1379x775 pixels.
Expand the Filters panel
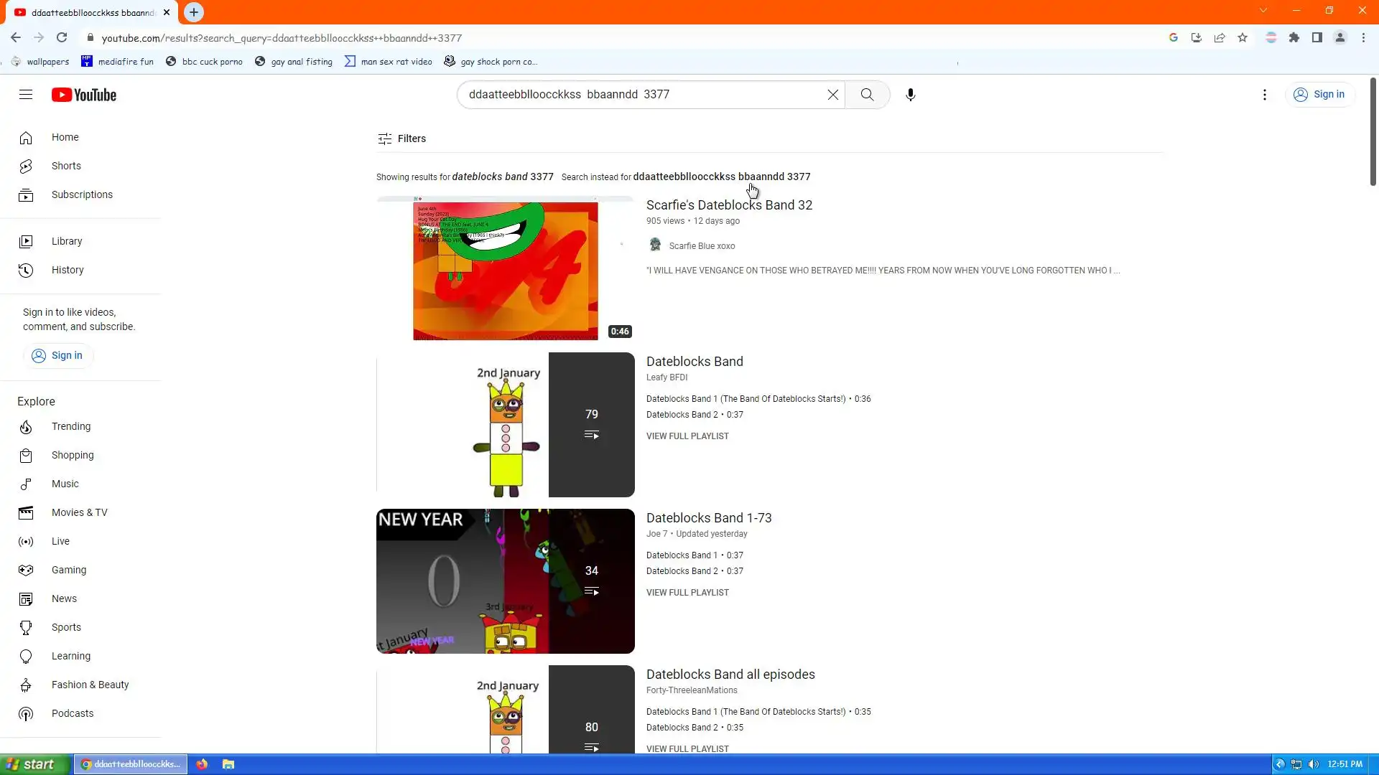[x=401, y=138]
